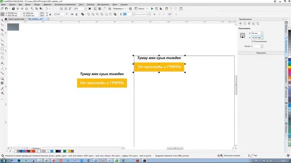The width and height of the screenshot is (291, 163).
Task: Click the Страница 1 page tab
Action: click(x=36, y=148)
